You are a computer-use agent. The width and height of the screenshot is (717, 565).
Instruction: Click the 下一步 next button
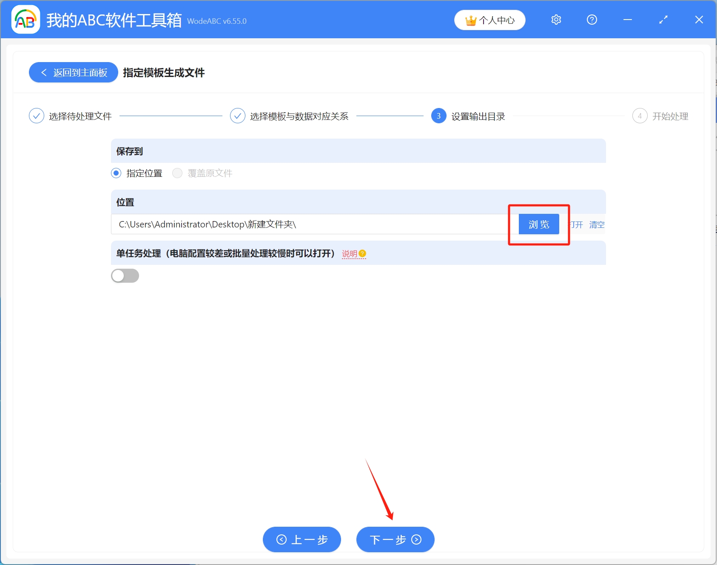click(395, 539)
